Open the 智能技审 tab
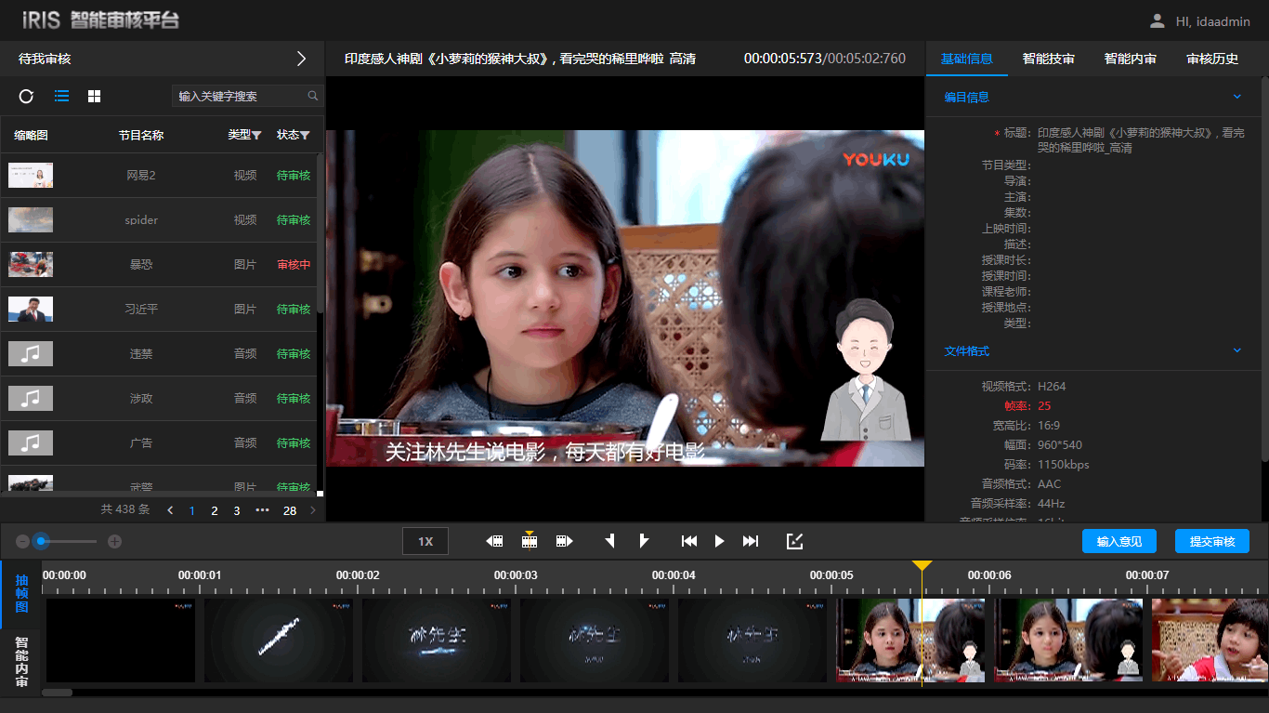The width and height of the screenshot is (1269, 713). pos(1049,59)
